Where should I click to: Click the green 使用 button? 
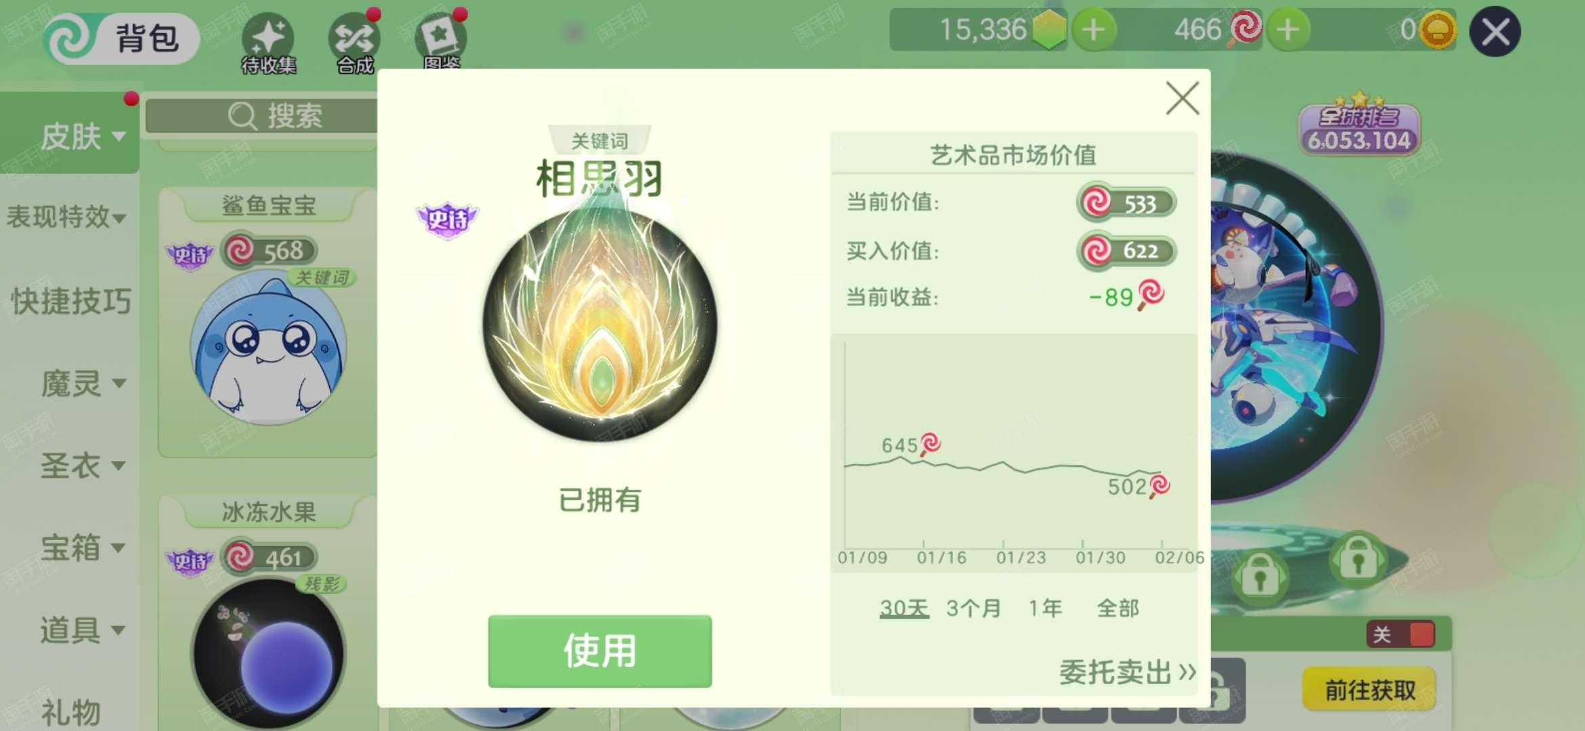(x=599, y=651)
